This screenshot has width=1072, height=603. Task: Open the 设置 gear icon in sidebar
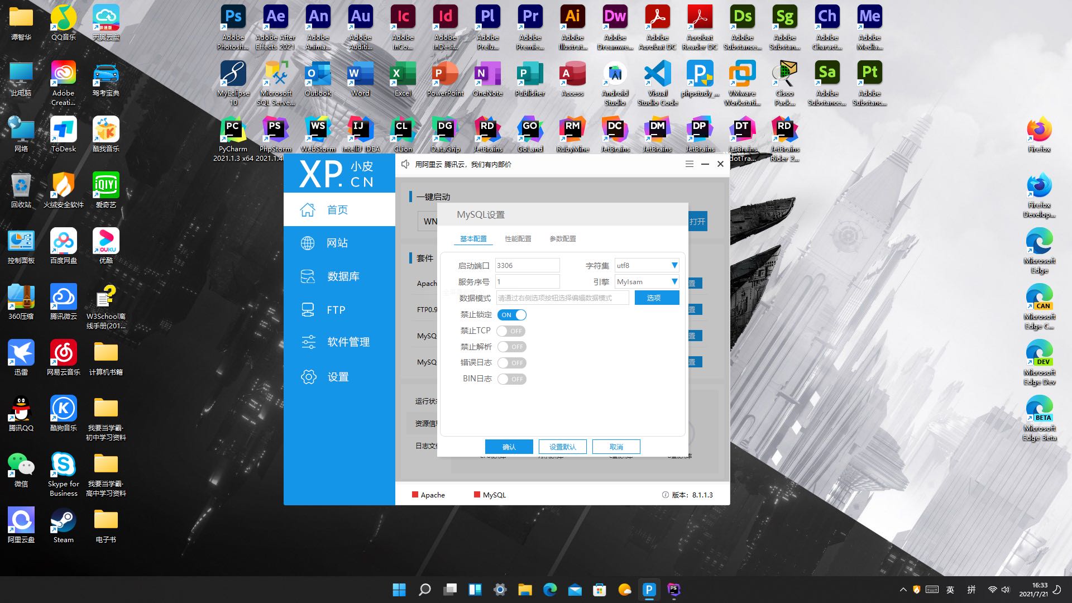(x=308, y=377)
